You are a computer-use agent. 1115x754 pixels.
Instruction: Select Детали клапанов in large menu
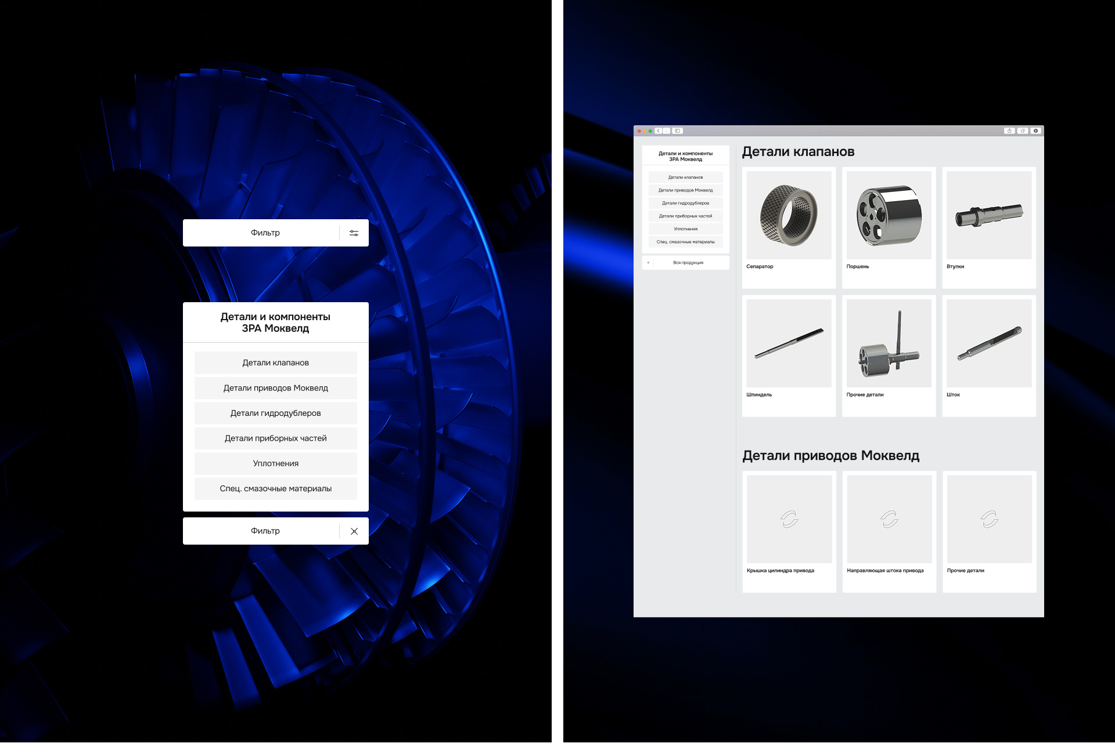coord(275,363)
